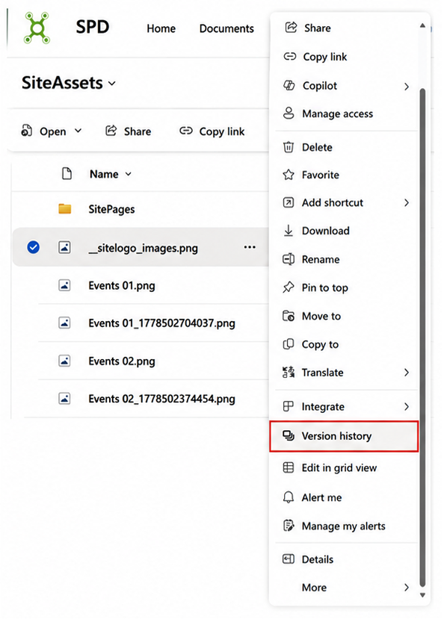Click the context menu vertical scrollbar thumb

(422, 338)
